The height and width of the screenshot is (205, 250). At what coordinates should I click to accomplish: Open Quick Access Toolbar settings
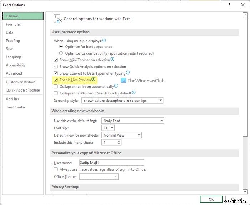[x=23, y=90]
